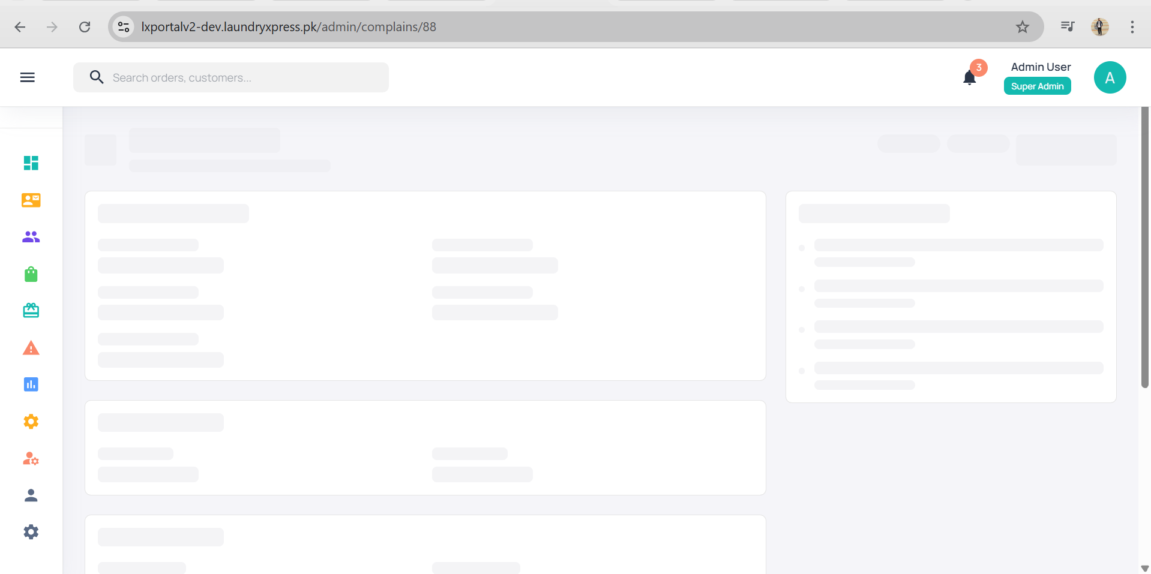Toggle the hamburger menu to collapse sidebar
This screenshot has height=574, width=1151.
[x=28, y=77]
